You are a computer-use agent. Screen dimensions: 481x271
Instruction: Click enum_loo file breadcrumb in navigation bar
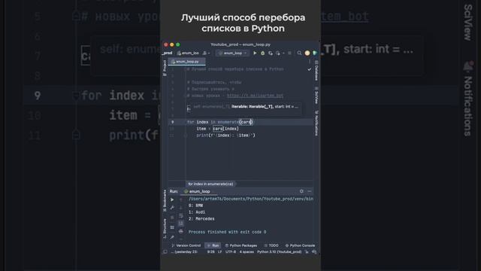188,53
